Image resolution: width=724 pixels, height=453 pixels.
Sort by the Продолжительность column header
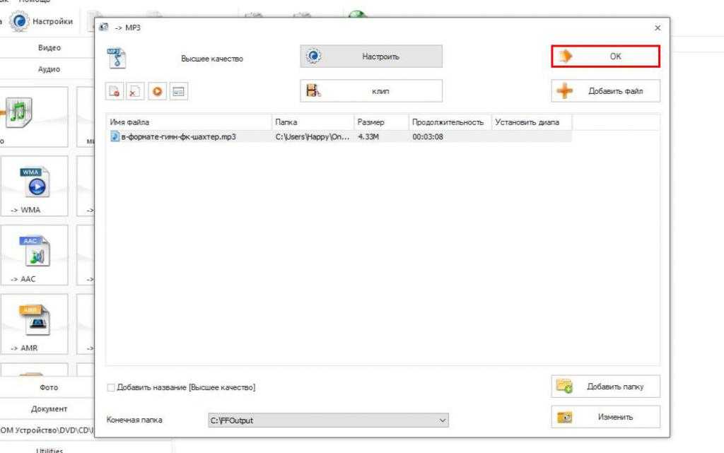tap(450, 122)
